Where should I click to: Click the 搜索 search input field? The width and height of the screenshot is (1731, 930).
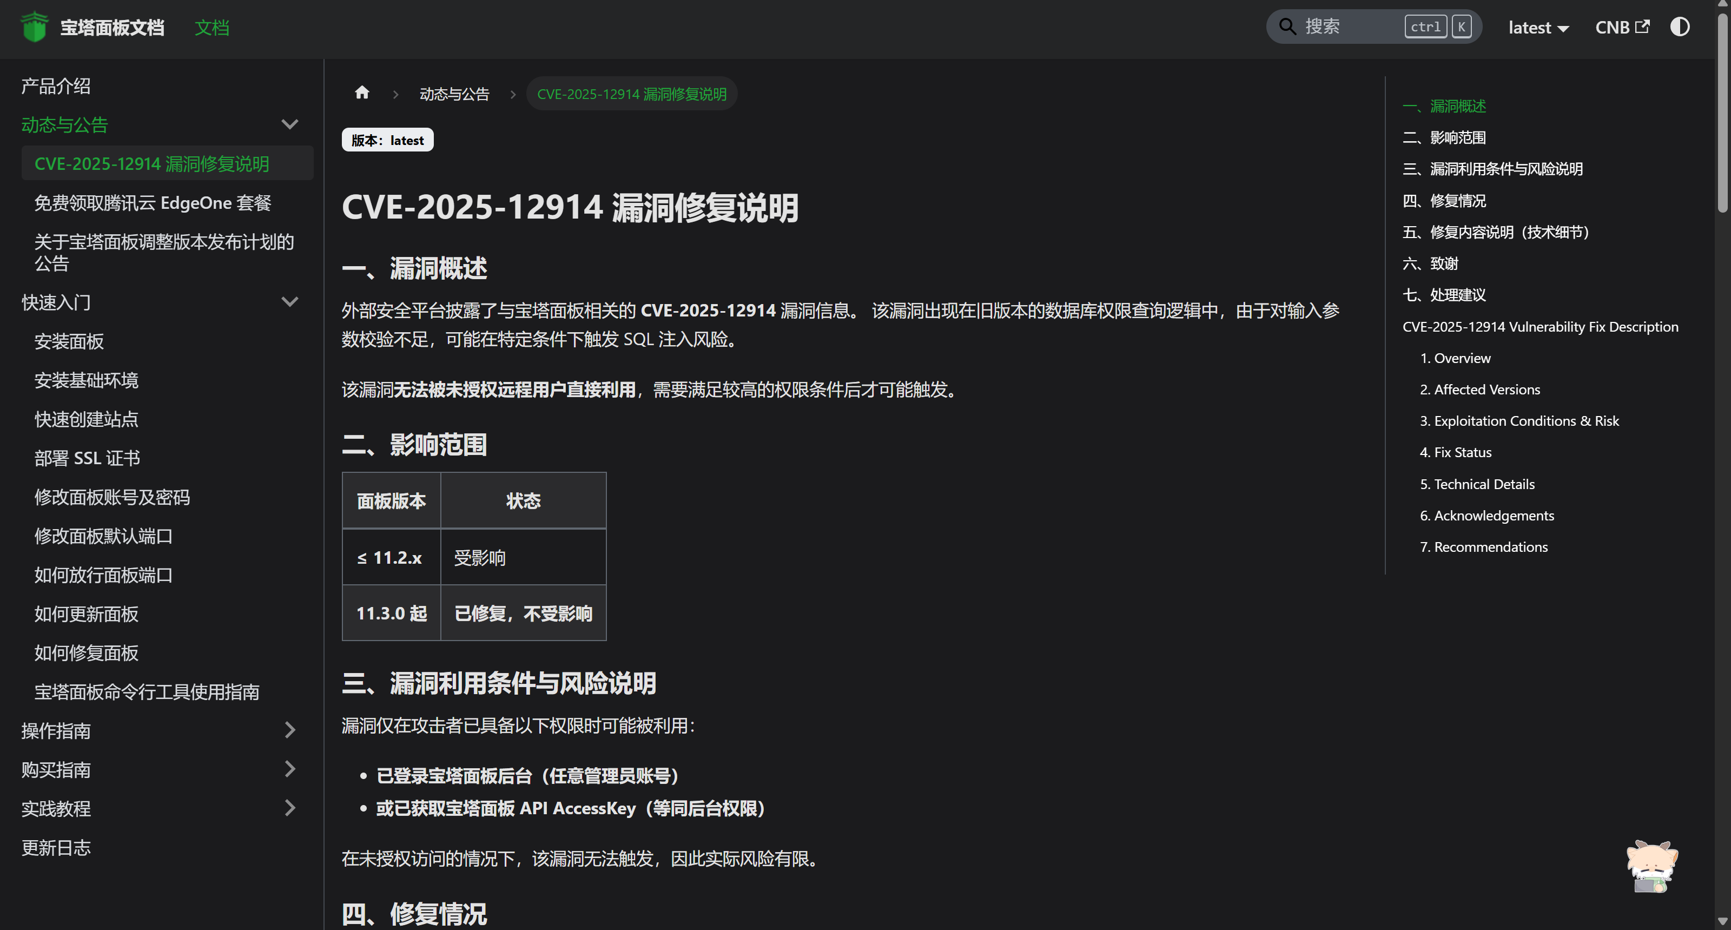click(1351, 27)
